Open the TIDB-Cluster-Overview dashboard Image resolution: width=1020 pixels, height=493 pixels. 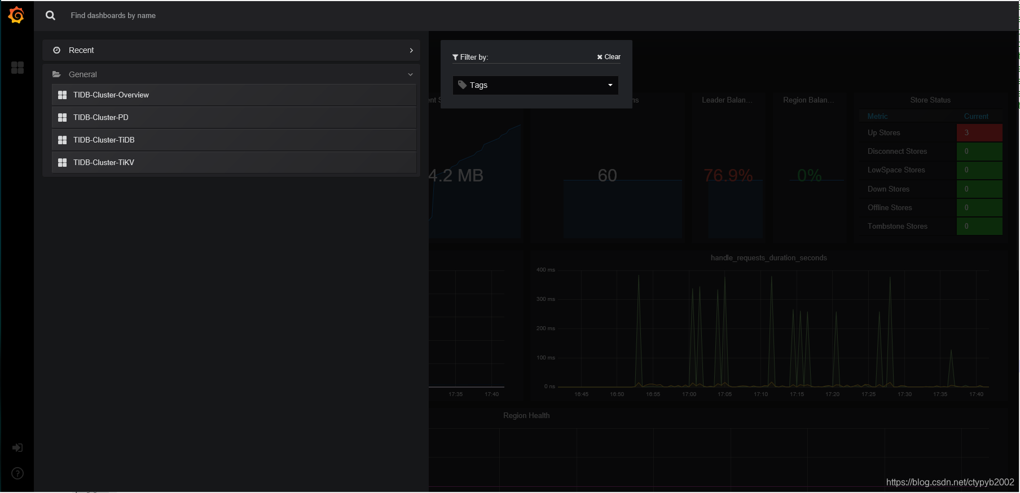pyautogui.click(x=234, y=95)
